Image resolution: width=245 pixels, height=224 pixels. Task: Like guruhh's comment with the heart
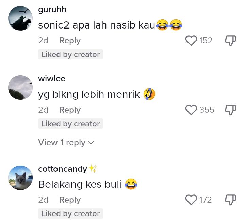pos(191,41)
